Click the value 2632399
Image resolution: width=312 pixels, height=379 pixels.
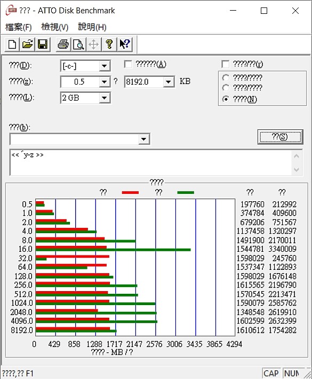point(283,321)
